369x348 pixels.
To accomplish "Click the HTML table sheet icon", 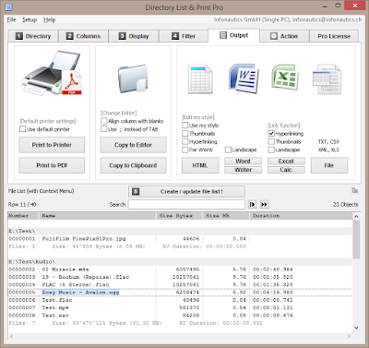I will tap(200, 78).
